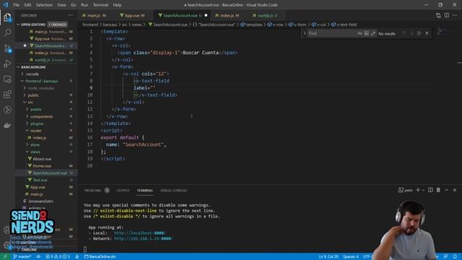This screenshot has width=462, height=260.
Task: Switch to the index.js editor tab
Action: (x=227, y=15)
